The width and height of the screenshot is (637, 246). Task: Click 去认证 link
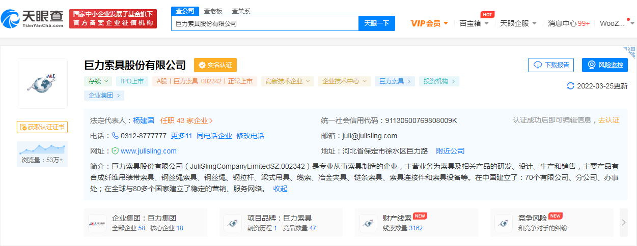609,120
